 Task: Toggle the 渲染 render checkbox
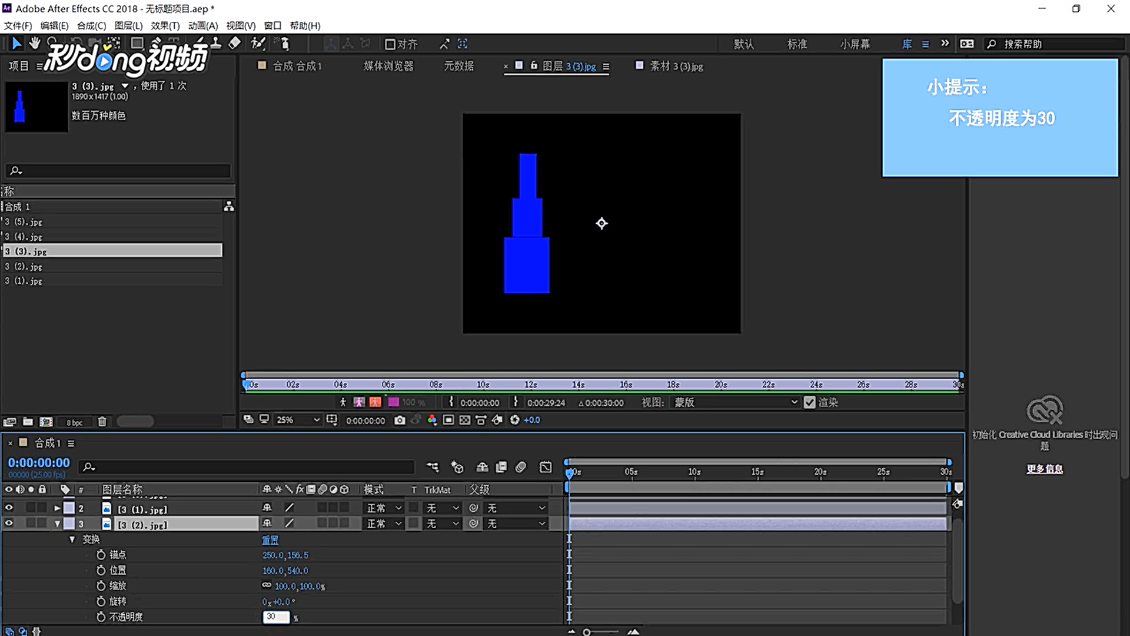coord(810,402)
